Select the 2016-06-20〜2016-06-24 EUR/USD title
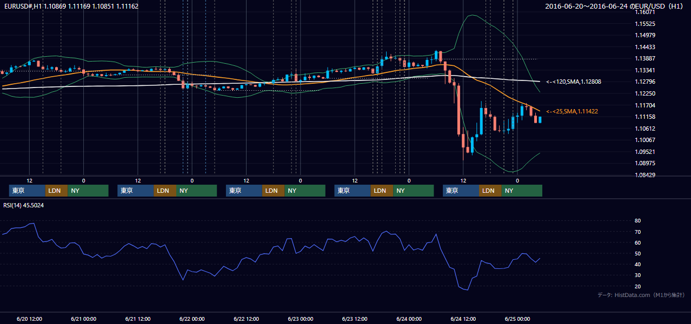The image size is (691, 324). (x=615, y=6)
